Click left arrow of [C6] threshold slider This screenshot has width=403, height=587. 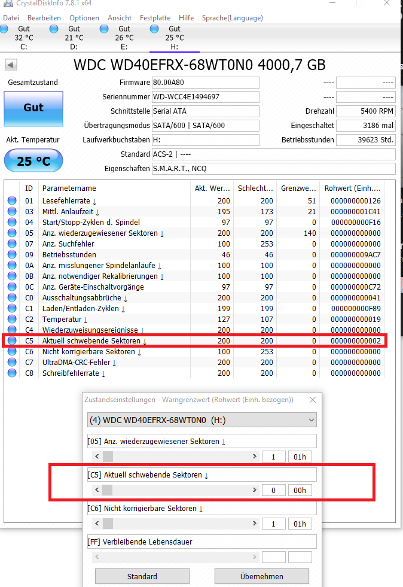97,524
